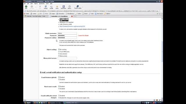Open Images developer toolbar menu
This screenshot has height=104, width=186.
tap(53, 14)
